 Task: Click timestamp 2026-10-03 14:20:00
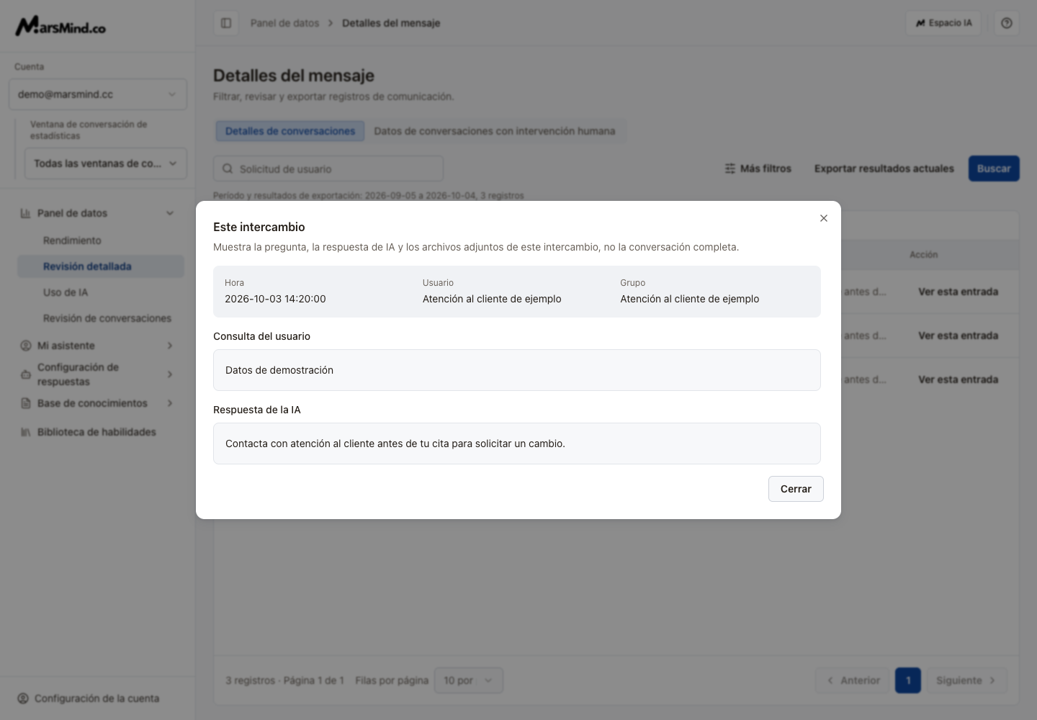pyautogui.click(x=275, y=299)
